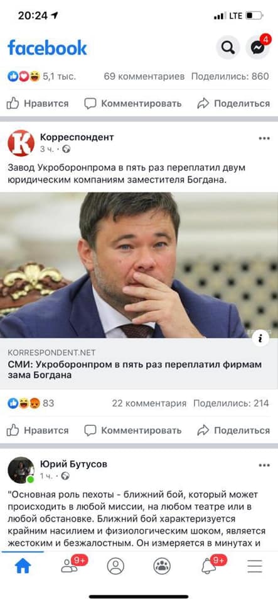Comment on the Корреспондент post
This screenshot has width=278, height=604.
click(x=133, y=430)
